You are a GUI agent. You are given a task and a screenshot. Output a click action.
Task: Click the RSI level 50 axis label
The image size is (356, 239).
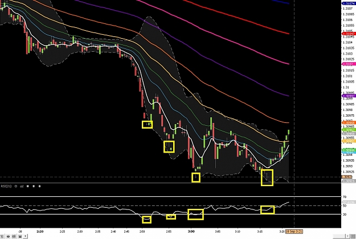tap(345, 205)
